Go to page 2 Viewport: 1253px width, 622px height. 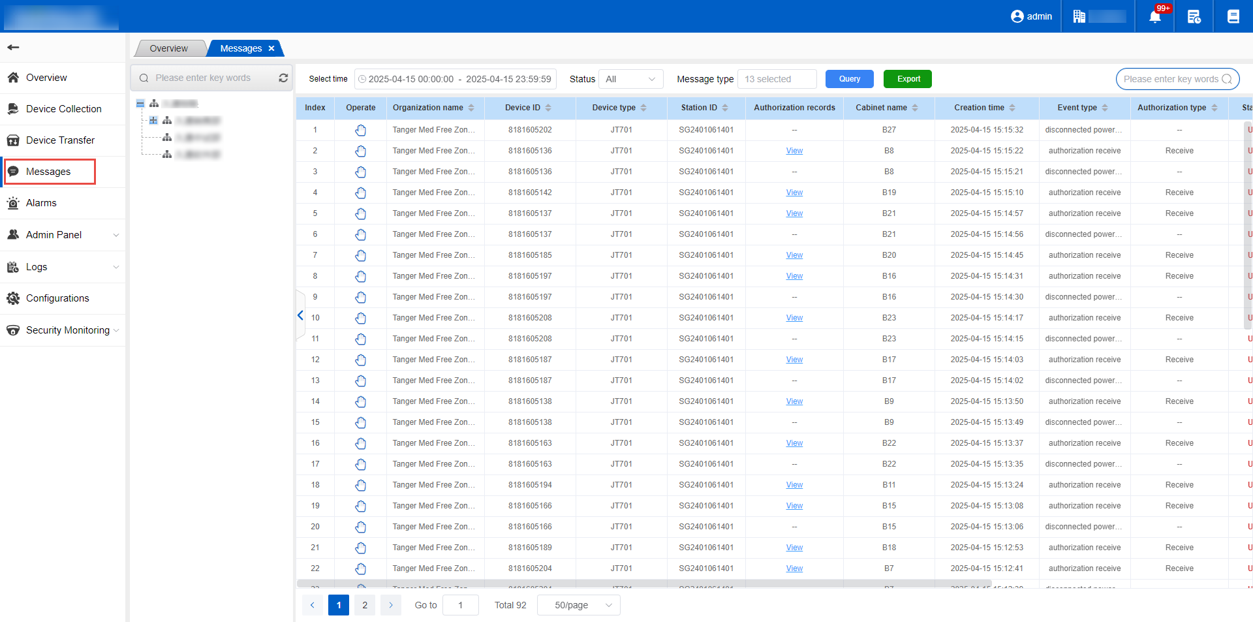[x=365, y=605]
